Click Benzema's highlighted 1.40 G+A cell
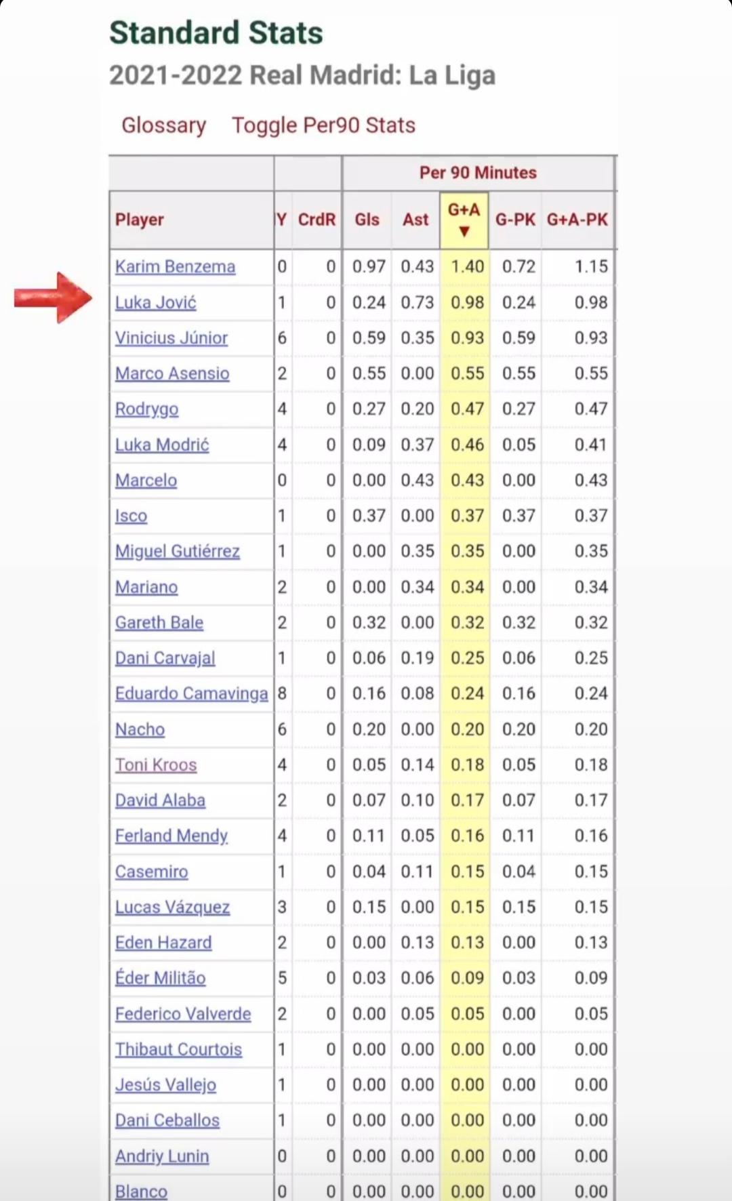The height and width of the screenshot is (1201, 732). pyautogui.click(x=467, y=267)
